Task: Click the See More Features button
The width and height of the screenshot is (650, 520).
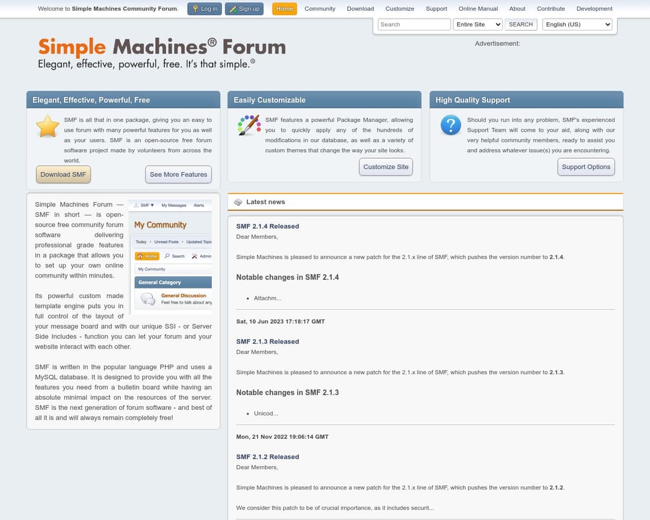Action: point(178,175)
